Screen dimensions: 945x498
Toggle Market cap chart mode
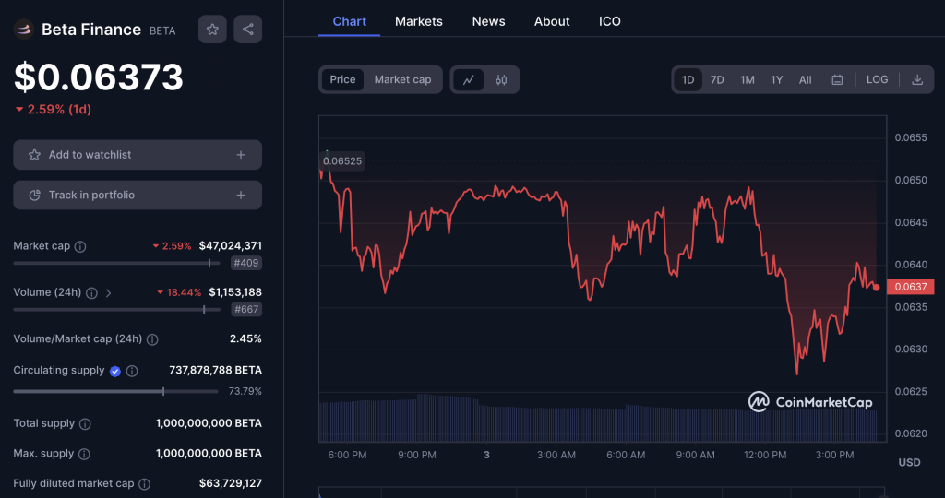click(402, 79)
